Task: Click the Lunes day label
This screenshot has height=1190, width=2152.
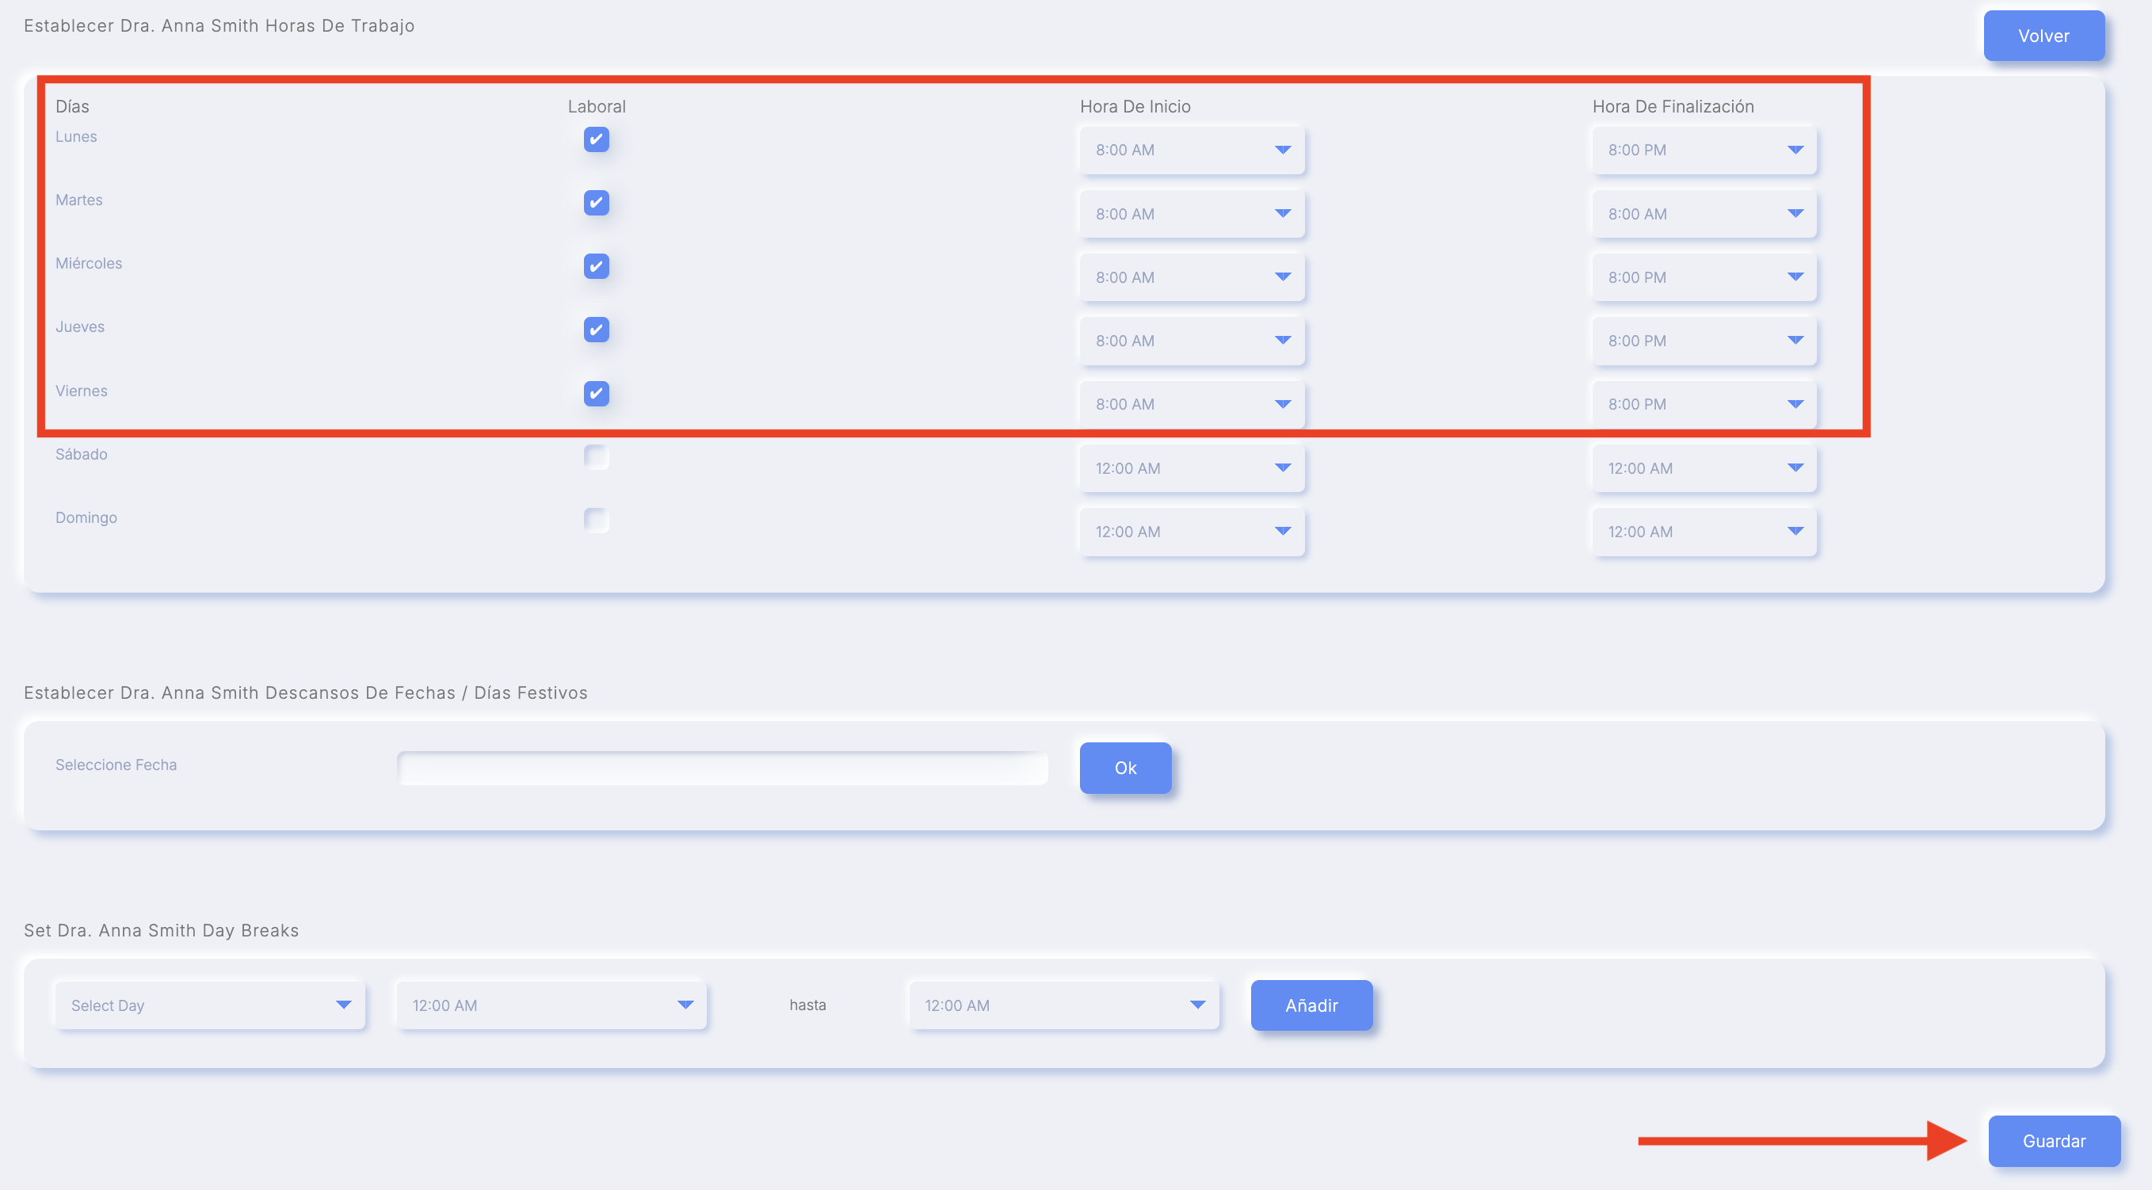Action: tap(76, 137)
